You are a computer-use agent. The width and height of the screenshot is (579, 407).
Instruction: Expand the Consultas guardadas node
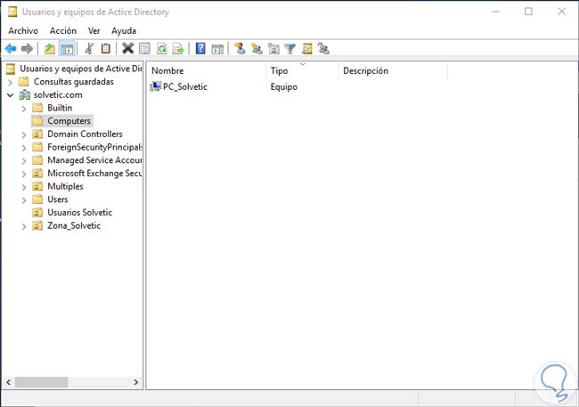click(11, 82)
